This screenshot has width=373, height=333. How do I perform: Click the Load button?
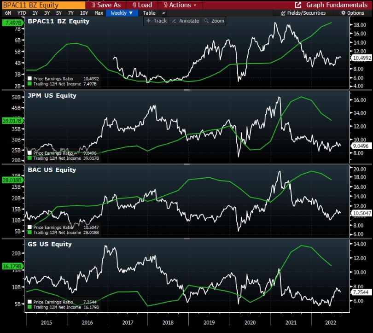[x=142, y=5]
